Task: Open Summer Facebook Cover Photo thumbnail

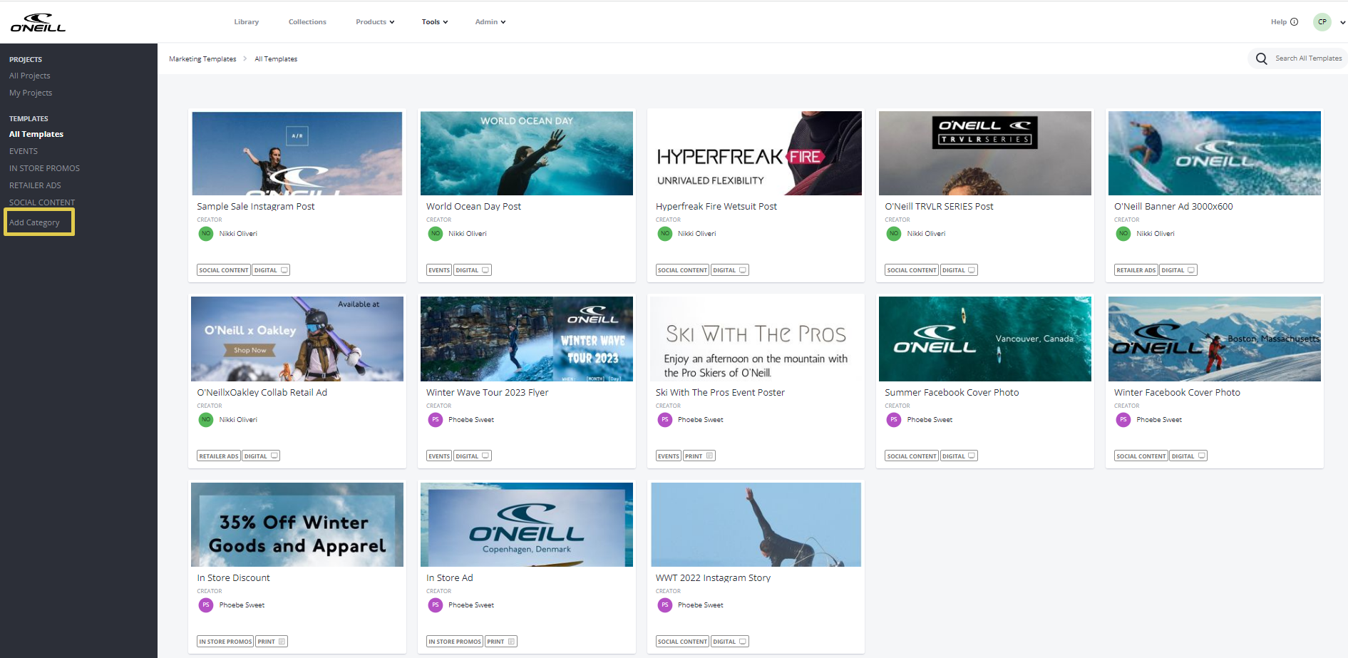Action: click(x=985, y=339)
